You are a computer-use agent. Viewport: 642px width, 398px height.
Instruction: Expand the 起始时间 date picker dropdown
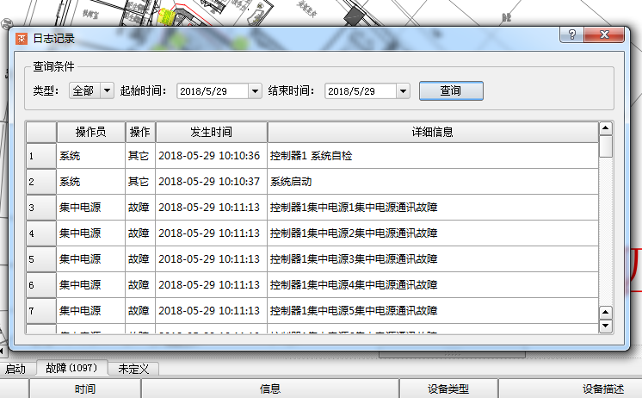(x=255, y=91)
